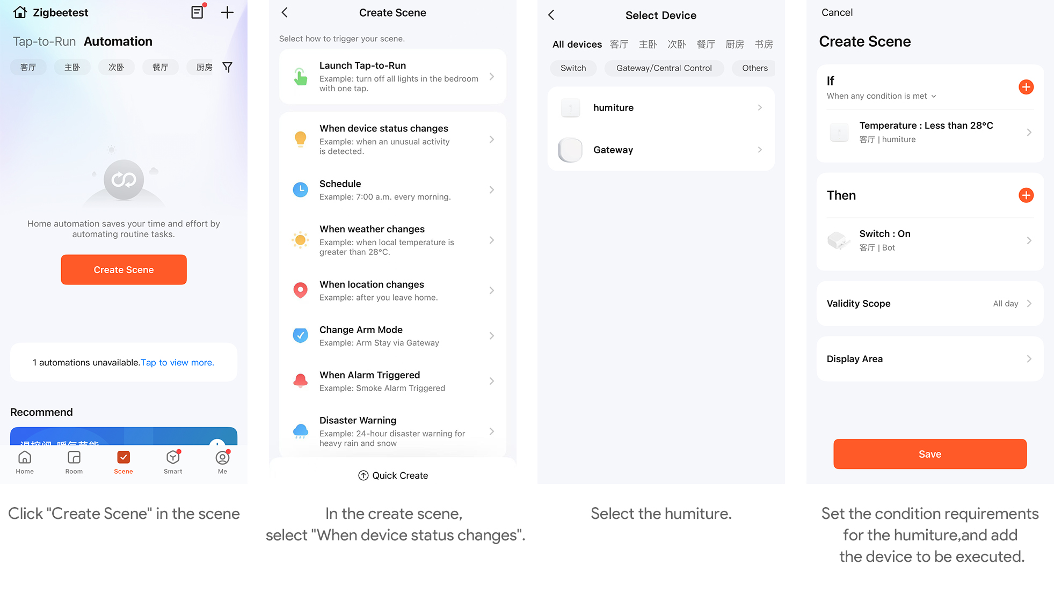Open the log list icon in header
1054x601 pixels.
(198, 12)
